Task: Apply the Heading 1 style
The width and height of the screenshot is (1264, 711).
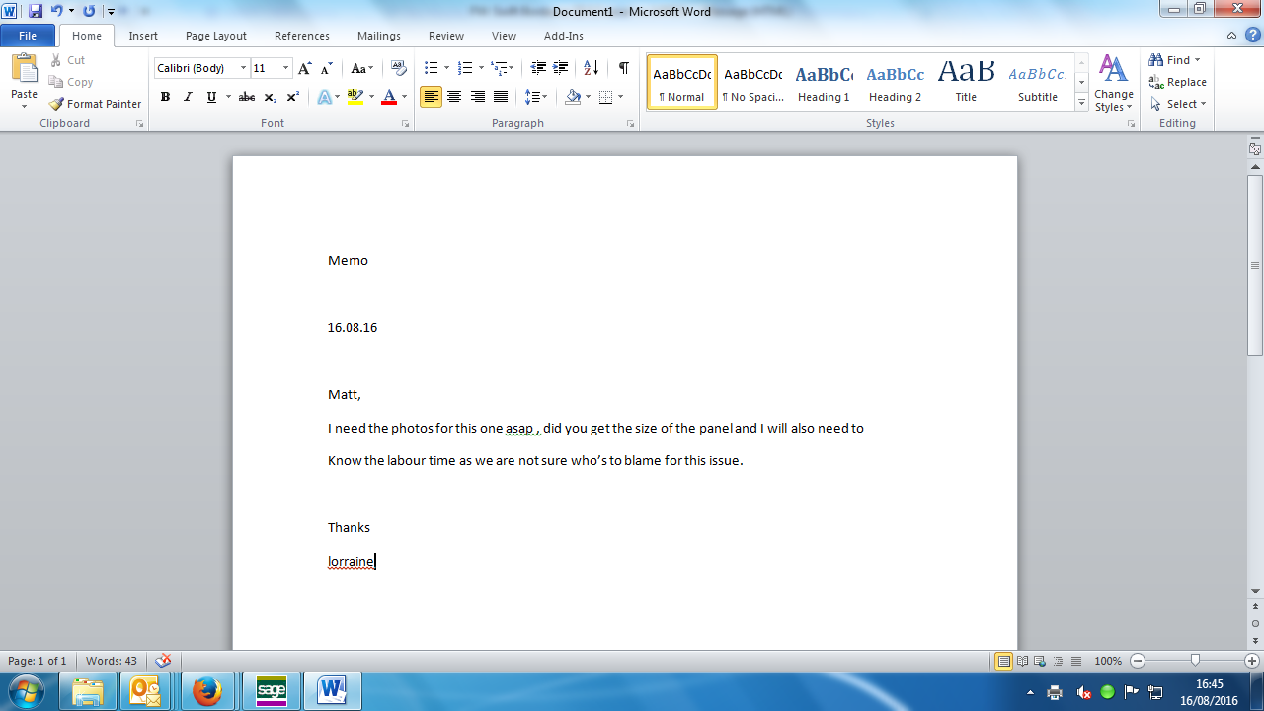Action: tap(824, 82)
